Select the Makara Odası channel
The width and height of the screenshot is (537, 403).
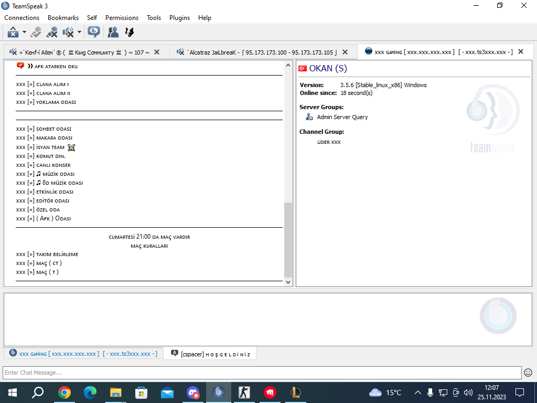point(44,138)
